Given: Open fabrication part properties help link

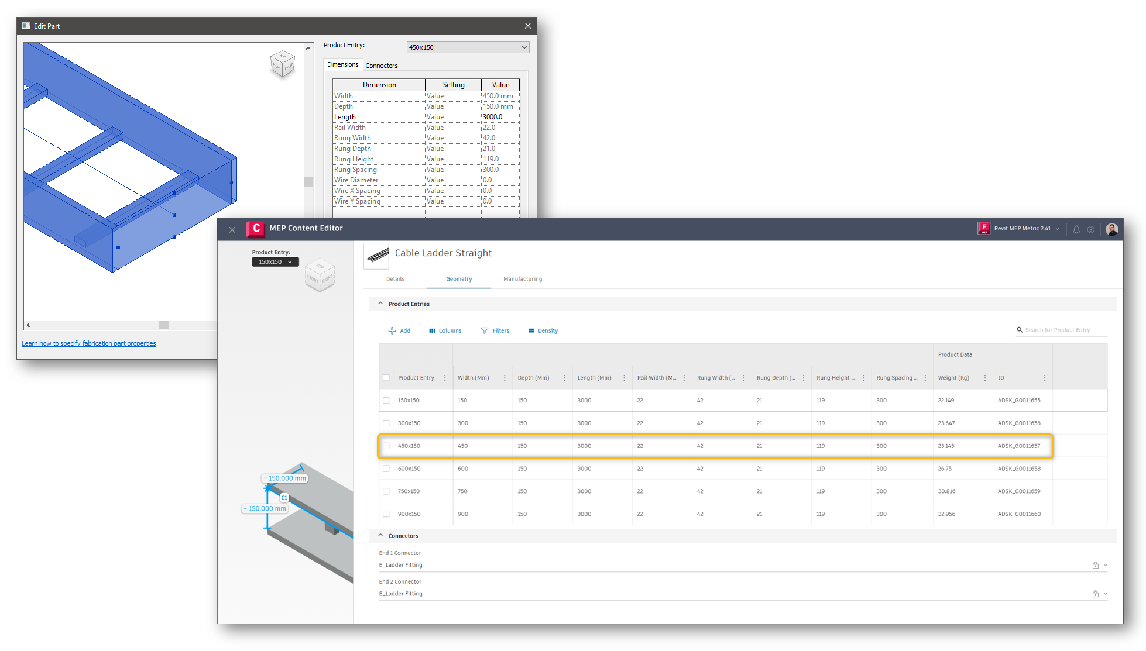Looking at the screenshot, I should (89, 343).
